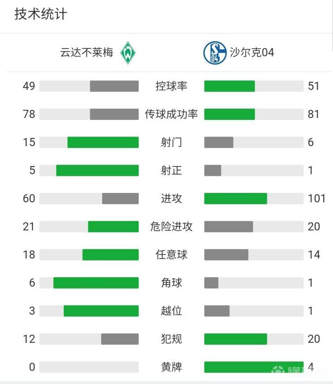333x384 pixels.
Task: Click Schalke's green 控球率 bar
Action: (229, 86)
